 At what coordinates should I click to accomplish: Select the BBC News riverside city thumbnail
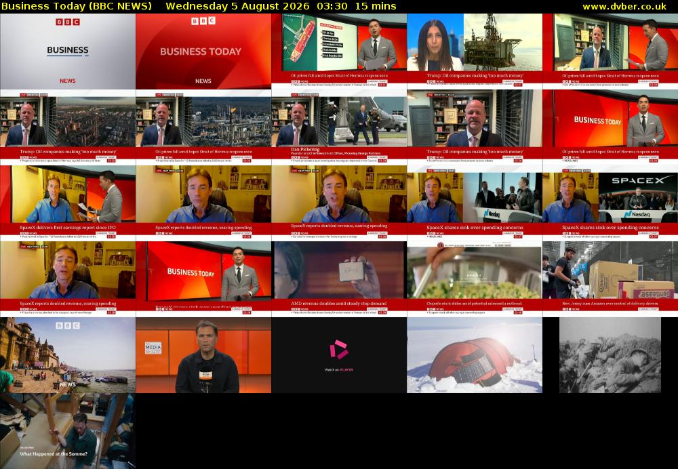[x=67, y=355]
